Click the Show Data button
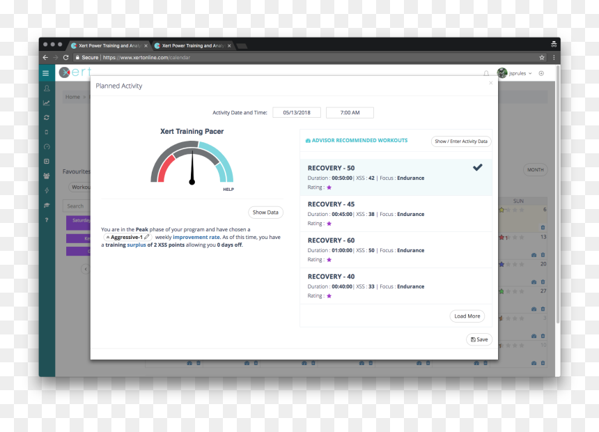 (x=265, y=213)
